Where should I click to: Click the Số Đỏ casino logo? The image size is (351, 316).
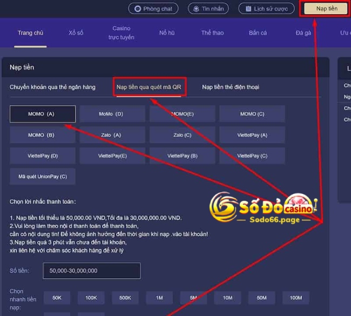264,207
